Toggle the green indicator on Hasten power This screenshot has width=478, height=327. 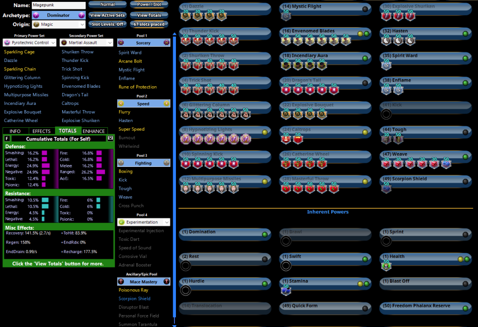coord(465,34)
